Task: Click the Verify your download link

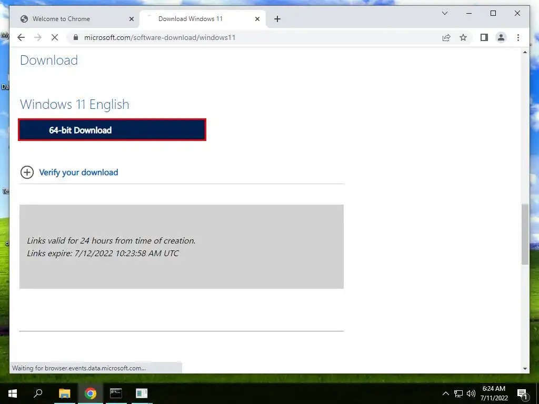Action: tap(79, 173)
